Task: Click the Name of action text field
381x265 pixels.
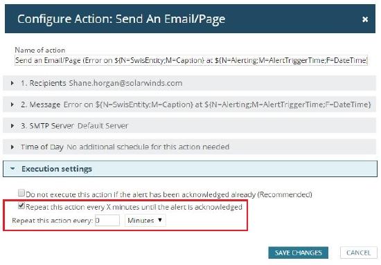Action: coord(191,60)
